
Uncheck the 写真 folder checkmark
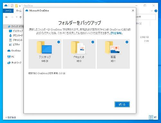tap(127, 42)
